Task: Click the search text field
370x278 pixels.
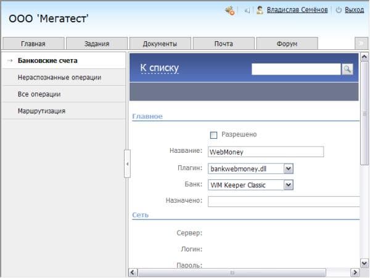Action: [x=296, y=69]
